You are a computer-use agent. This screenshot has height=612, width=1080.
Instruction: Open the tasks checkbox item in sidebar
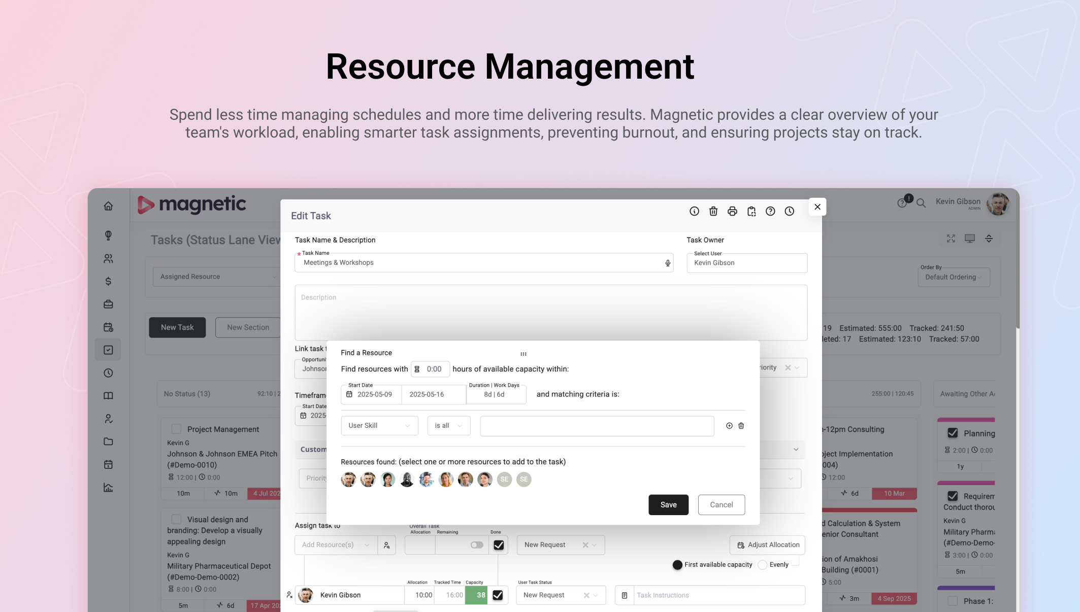pos(108,350)
